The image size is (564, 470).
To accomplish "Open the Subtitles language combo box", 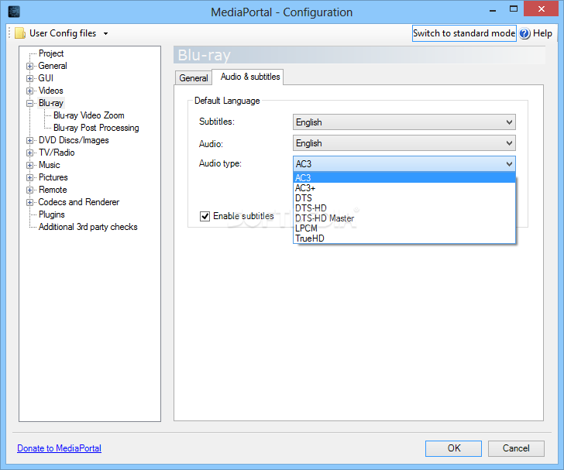I will click(404, 122).
